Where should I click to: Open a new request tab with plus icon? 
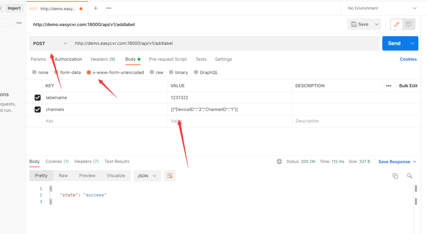96,8
